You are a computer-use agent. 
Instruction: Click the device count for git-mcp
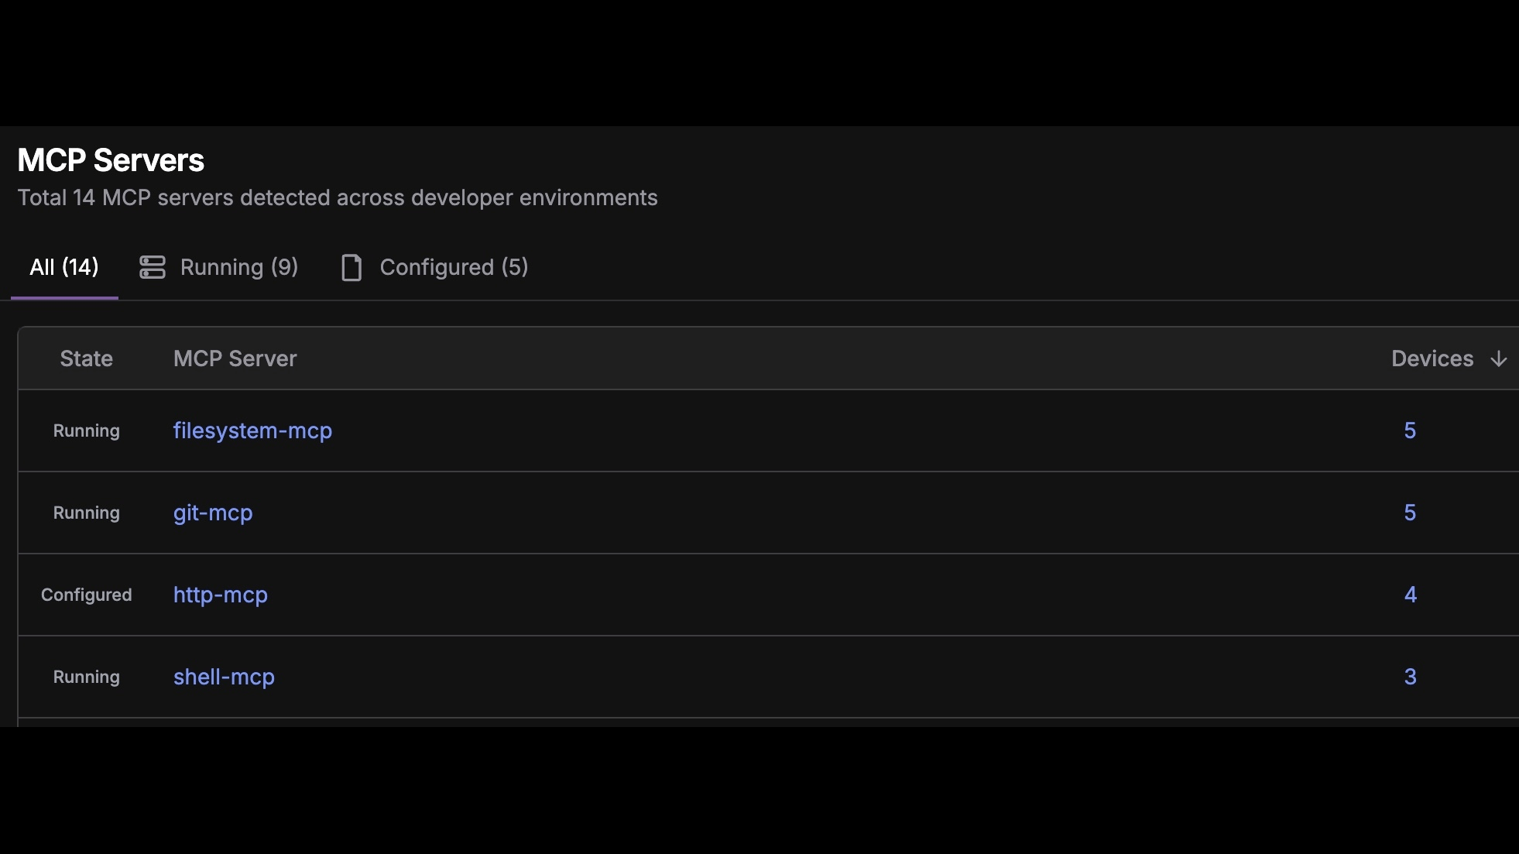[x=1410, y=513]
